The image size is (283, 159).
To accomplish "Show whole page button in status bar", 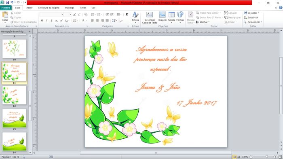I will pyautogui.click(x=280, y=157).
